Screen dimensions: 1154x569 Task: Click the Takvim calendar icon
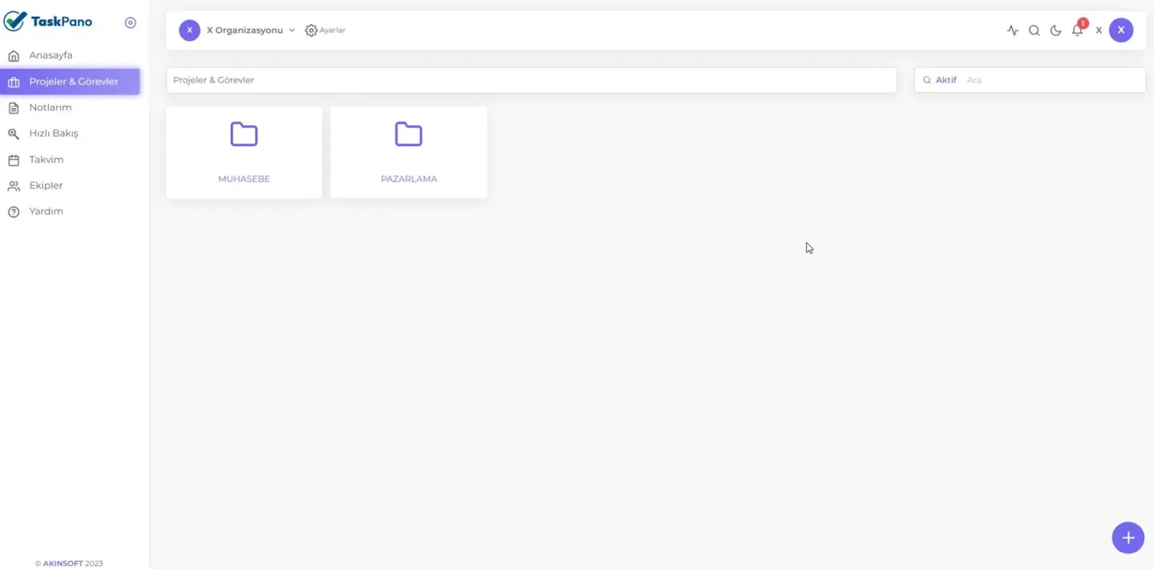14,159
